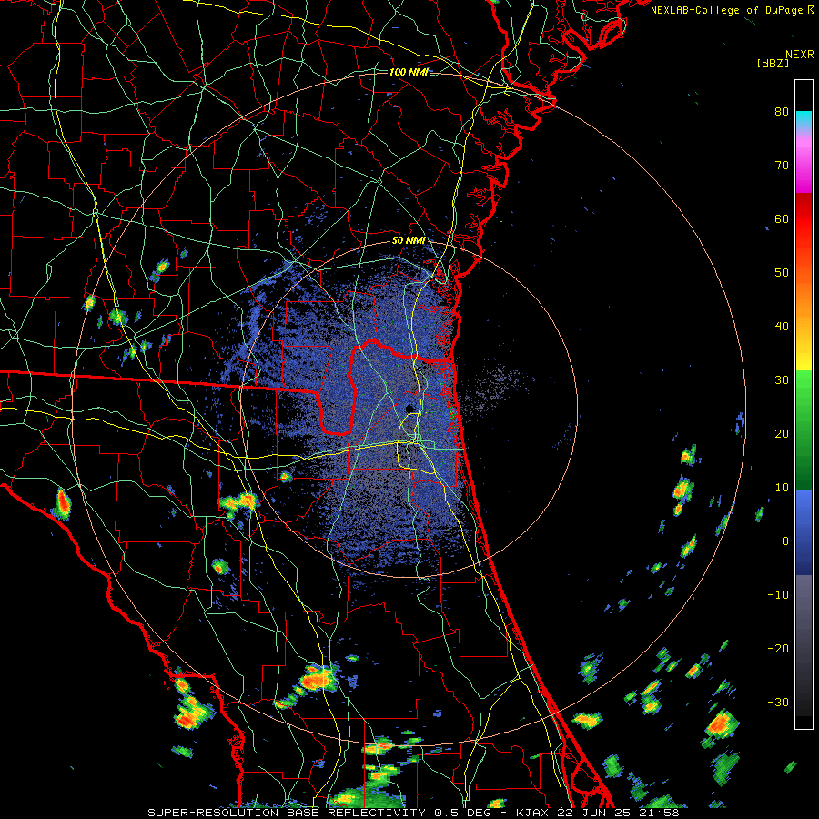
Task: Click the NEXR legend title
Action: tap(800, 55)
